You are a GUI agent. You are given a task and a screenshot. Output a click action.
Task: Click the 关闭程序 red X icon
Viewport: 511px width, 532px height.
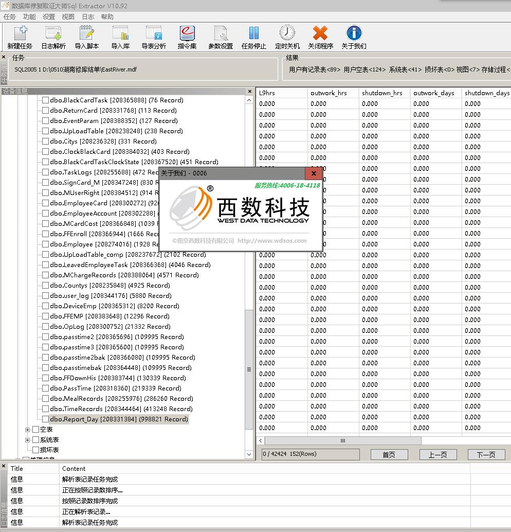[x=320, y=38]
